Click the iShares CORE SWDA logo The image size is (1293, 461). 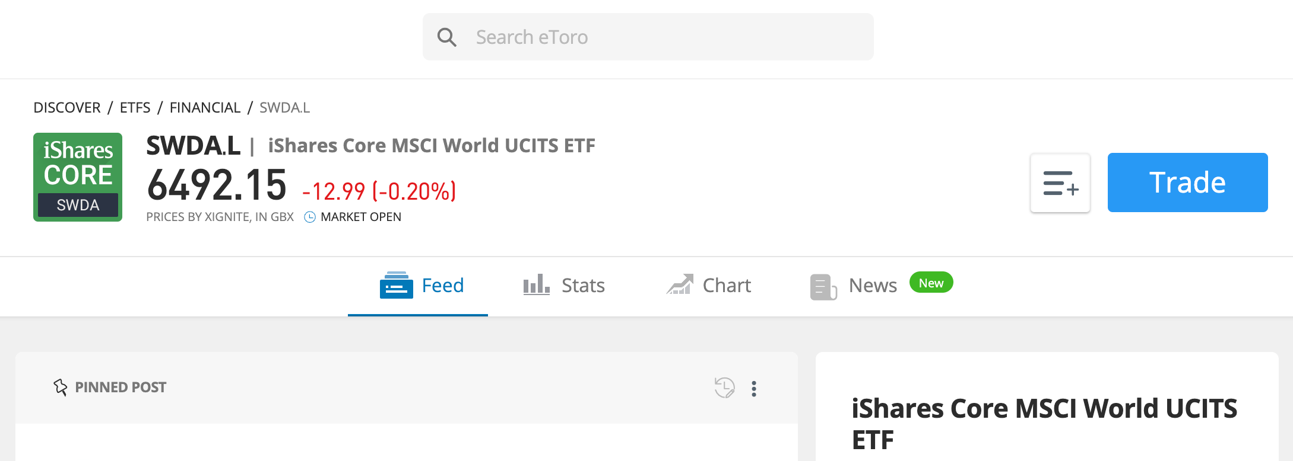(x=77, y=177)
